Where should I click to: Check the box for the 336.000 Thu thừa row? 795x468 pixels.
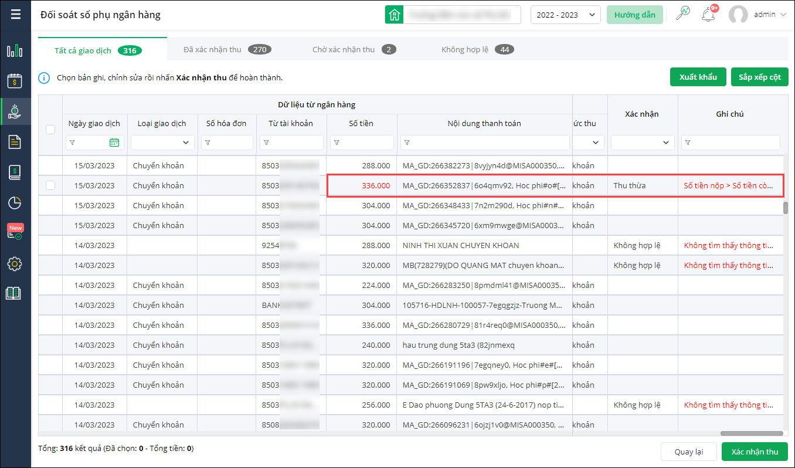point(50,185)
